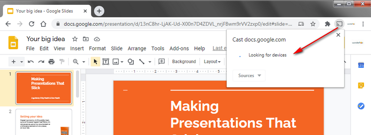Close the Cast popup dialog
This screenshot has height=135, width=371.
click(338, 35)
